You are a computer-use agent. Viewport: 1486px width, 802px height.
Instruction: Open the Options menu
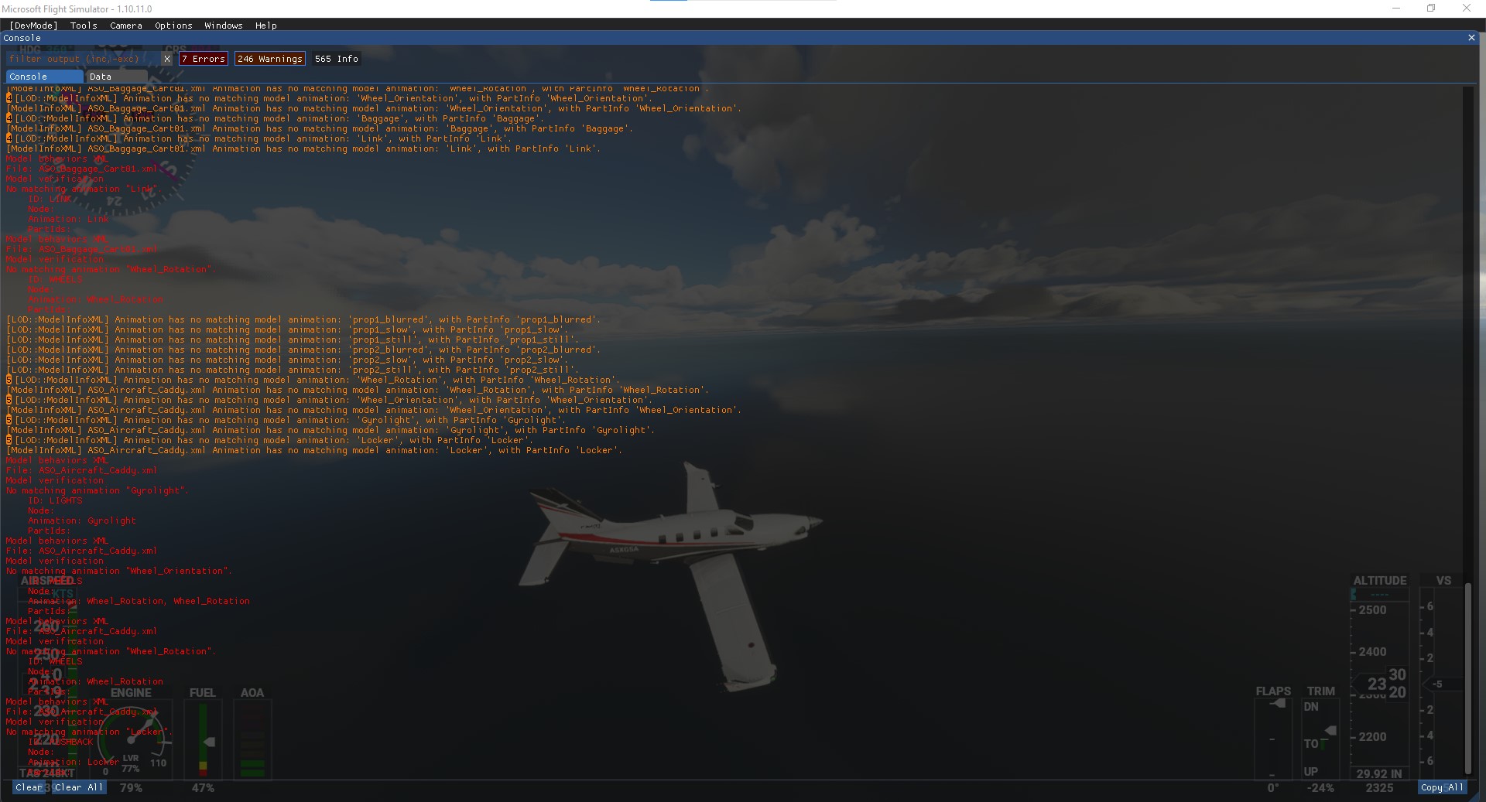173,26
